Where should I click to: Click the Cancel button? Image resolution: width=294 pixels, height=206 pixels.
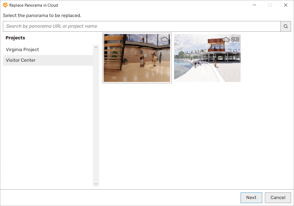point(278,197)
